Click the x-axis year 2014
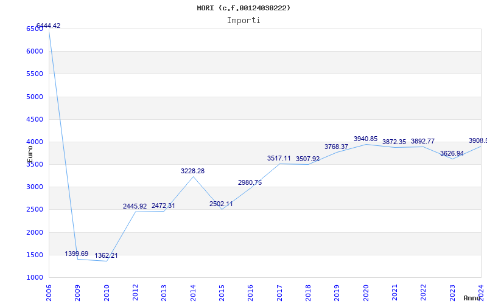This screenshot has width=487, height=304. point(193,293)
